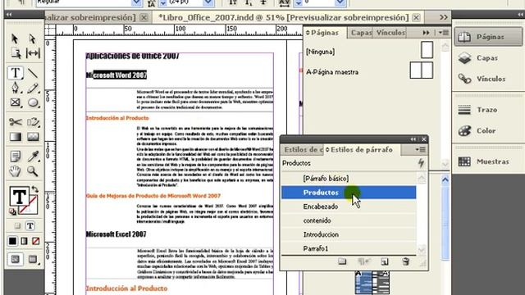Open the kerning value dropdown
The width and height of the screenshot is (525, 295).
click(x=340, y=2)
